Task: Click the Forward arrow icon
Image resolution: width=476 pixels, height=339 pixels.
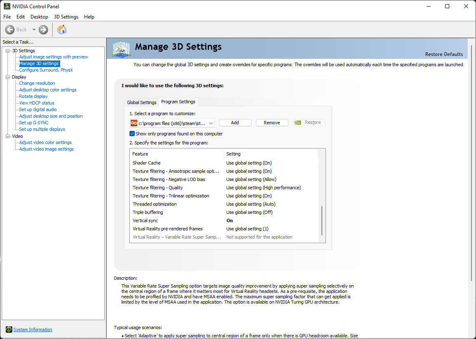Action: (43, 30)
